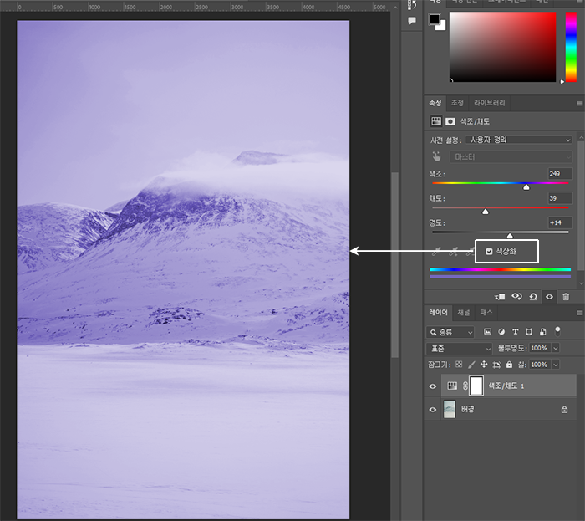Filter layers by pixel layers icon
This screenshot has height=521, width=585.
[487, 331]
